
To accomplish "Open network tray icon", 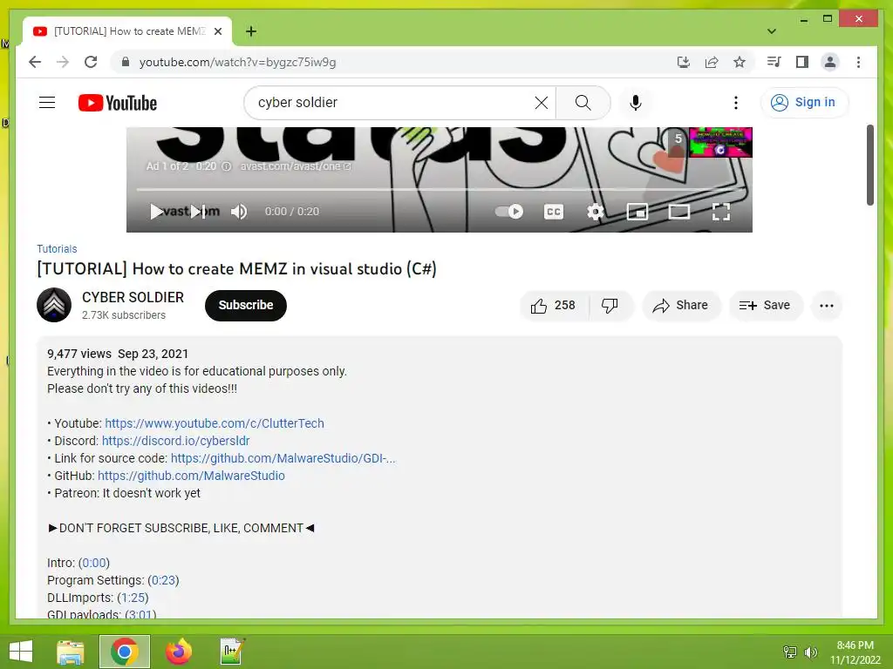I will (790, 652).
